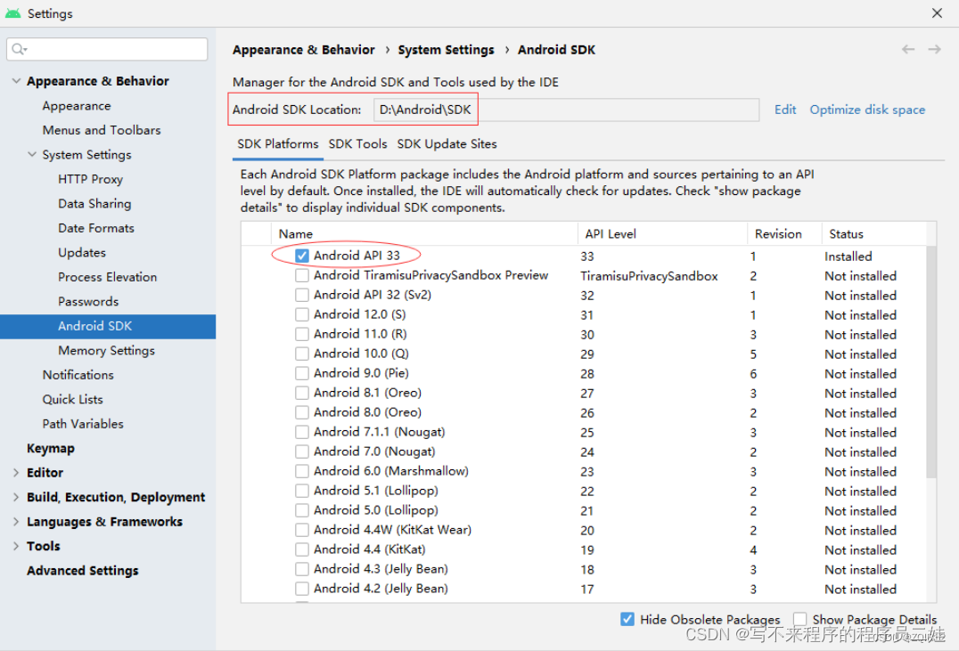Open Advanced Settings page
959x651 pixels.
(83, 570)
